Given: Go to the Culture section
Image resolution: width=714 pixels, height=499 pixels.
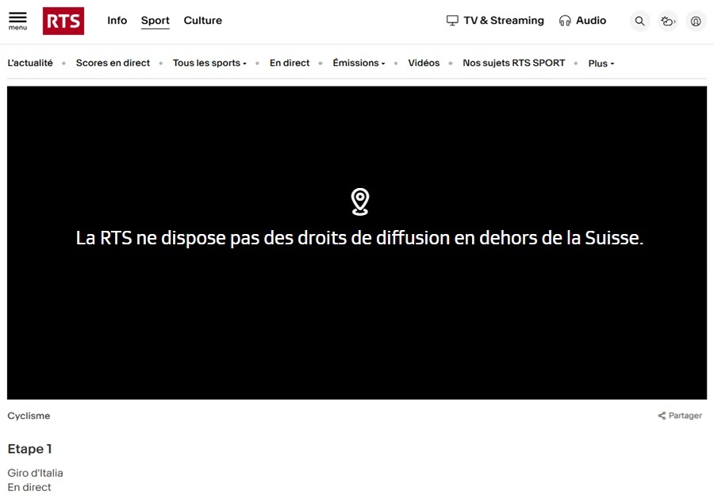Looking at the screenshot, I should (x=202, y=21).
